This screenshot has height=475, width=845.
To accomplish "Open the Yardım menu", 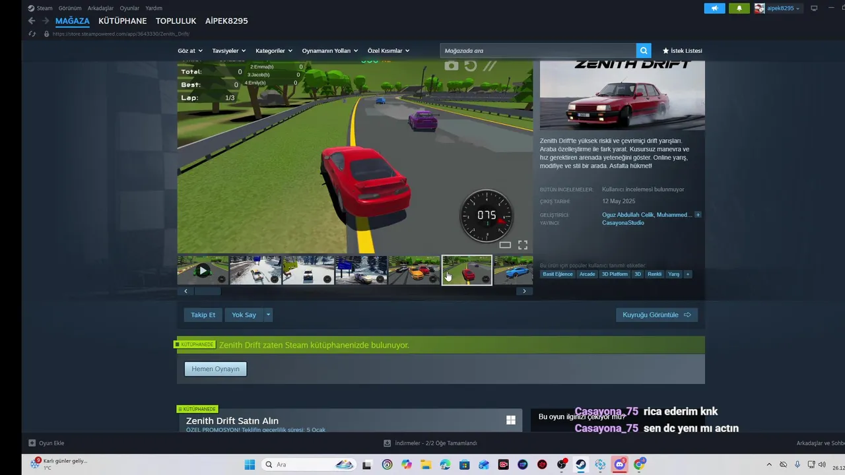I will click(154, 8).
